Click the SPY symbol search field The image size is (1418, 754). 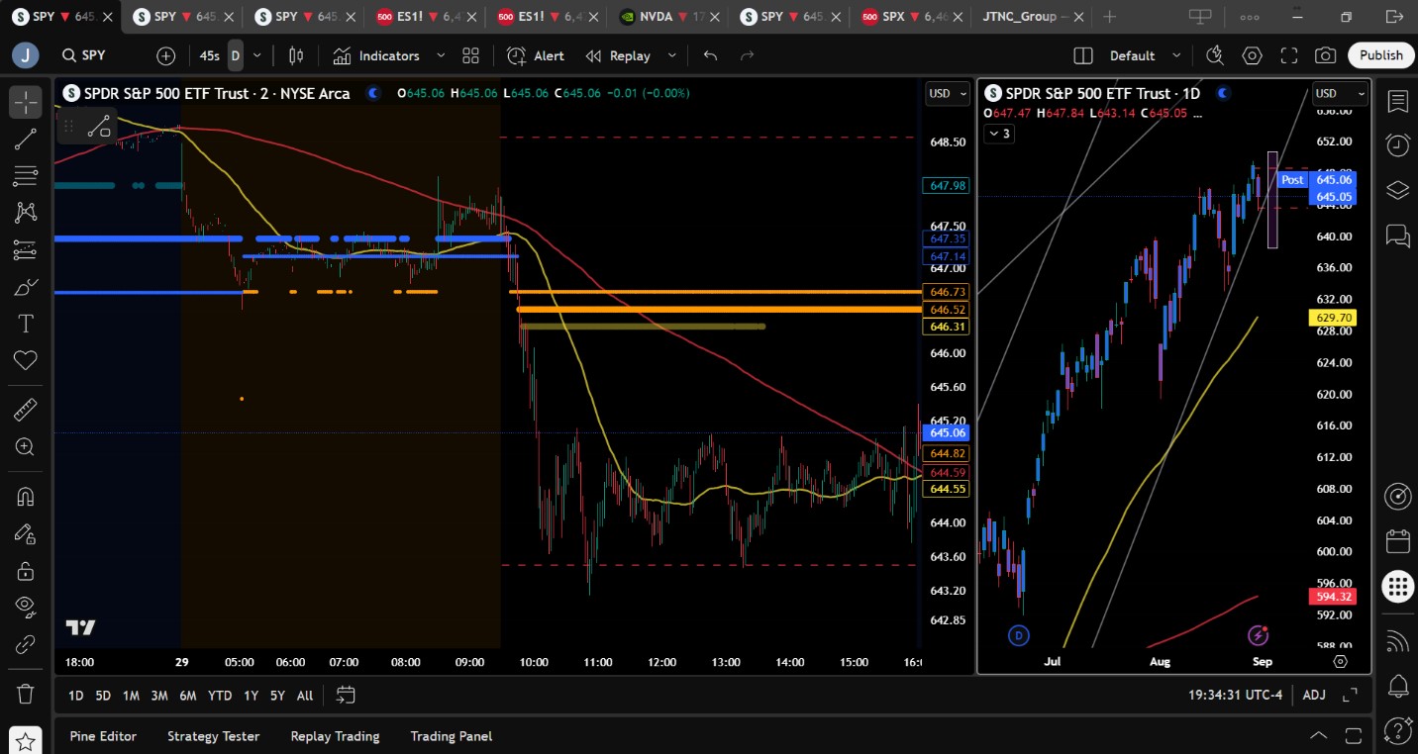coord(95,56)
